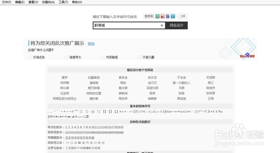Open the recent name 冯原
Image resolution: width=280 pixels, height=153 pixels.
click(181, 88)
